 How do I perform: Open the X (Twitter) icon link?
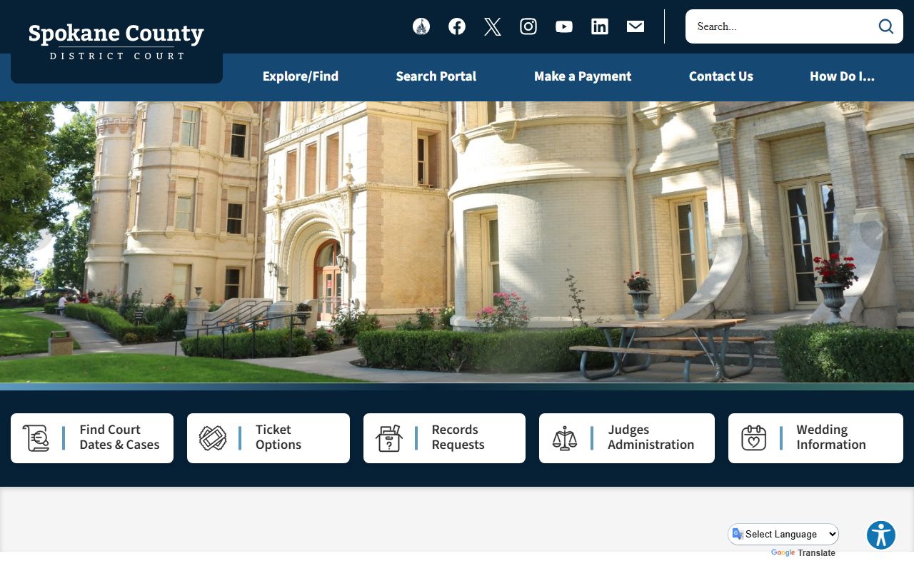click(x=493, y=26)
